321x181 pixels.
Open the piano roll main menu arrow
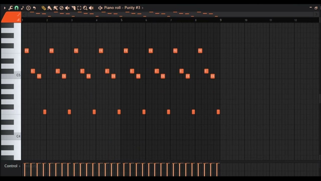pos(5,8)
